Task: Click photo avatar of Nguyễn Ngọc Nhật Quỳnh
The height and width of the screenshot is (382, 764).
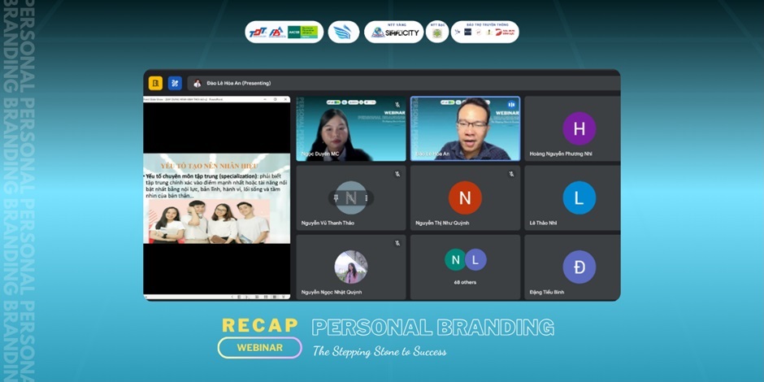Action: tap(351, 267)
